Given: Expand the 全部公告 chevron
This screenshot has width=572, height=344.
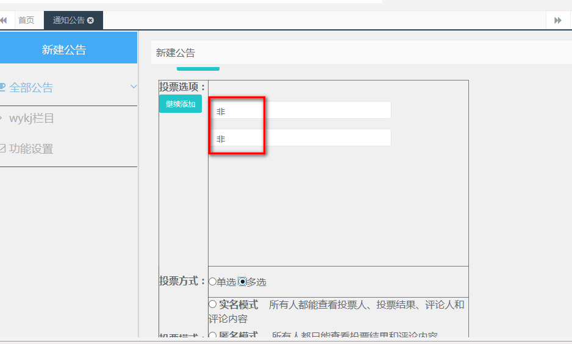Looking at the screenshot, I should coord(134,87).
